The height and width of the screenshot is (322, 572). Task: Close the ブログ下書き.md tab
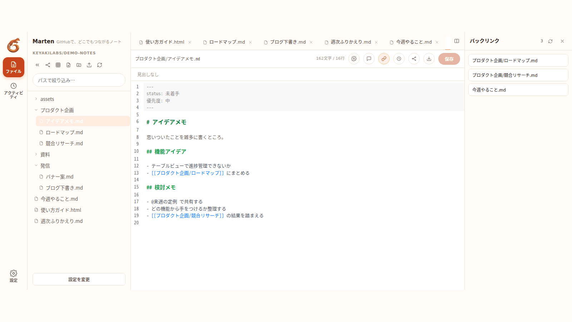point(311,42)
